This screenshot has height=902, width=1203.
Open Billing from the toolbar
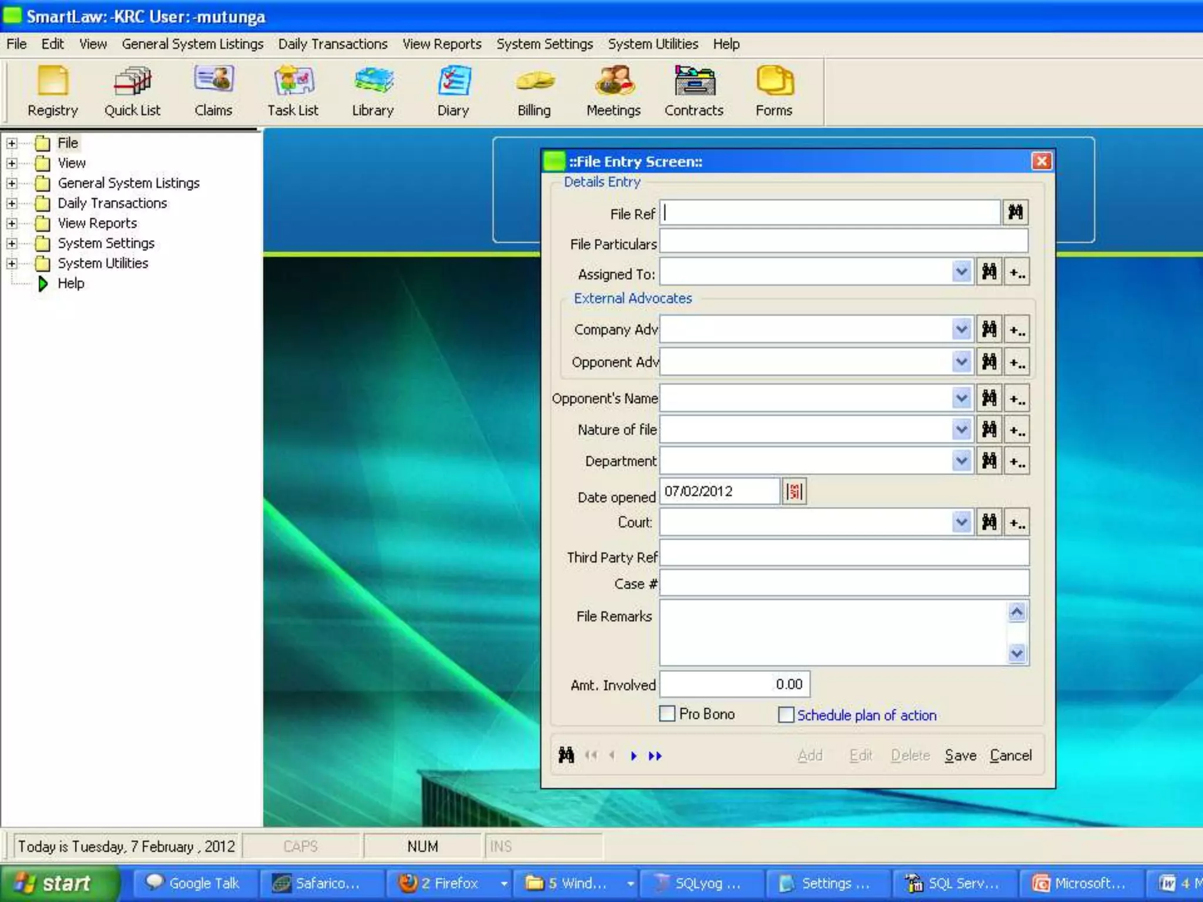coord(534,90)
